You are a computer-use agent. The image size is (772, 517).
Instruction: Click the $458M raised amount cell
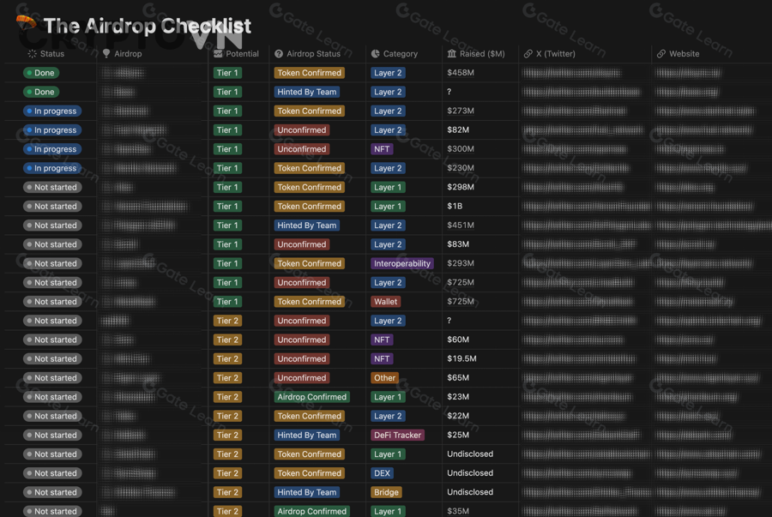click(x=461, y=73)
